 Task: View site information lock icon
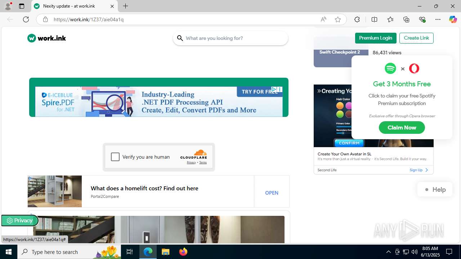coord(45,19)
